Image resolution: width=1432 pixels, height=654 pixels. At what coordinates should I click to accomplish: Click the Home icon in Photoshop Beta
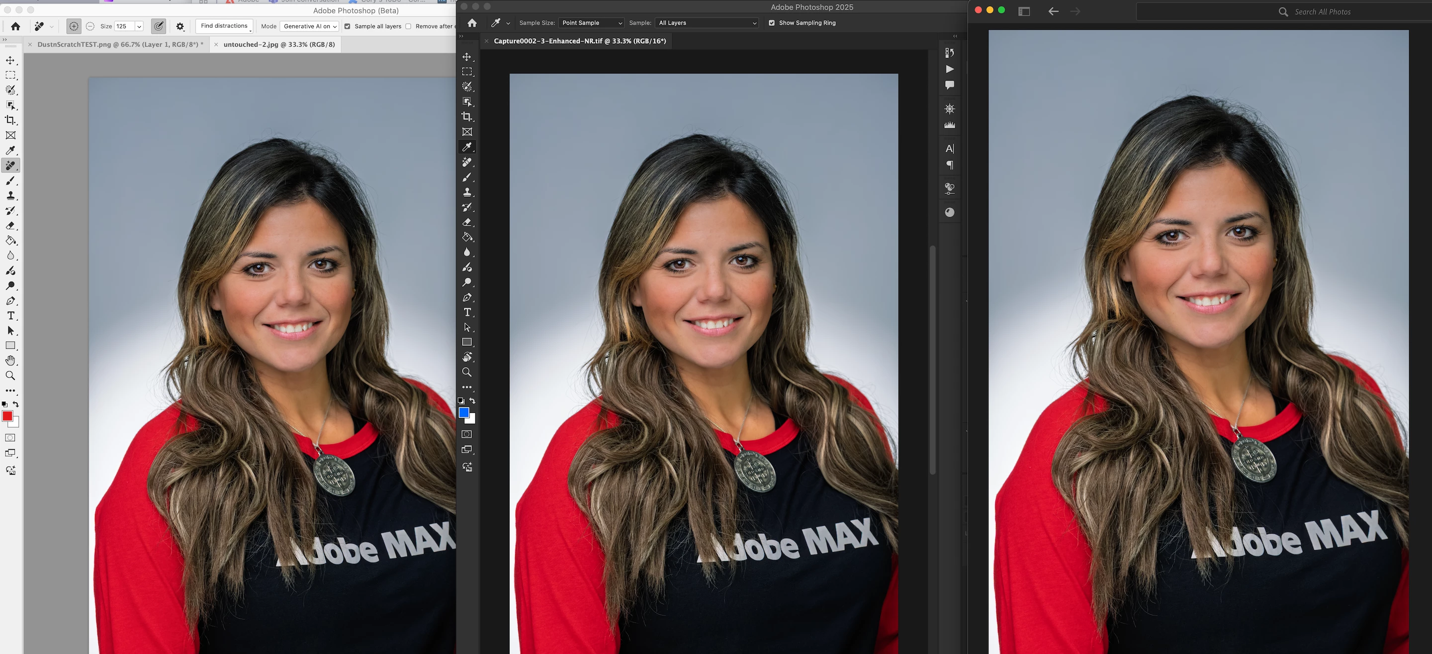coord(15,26)
